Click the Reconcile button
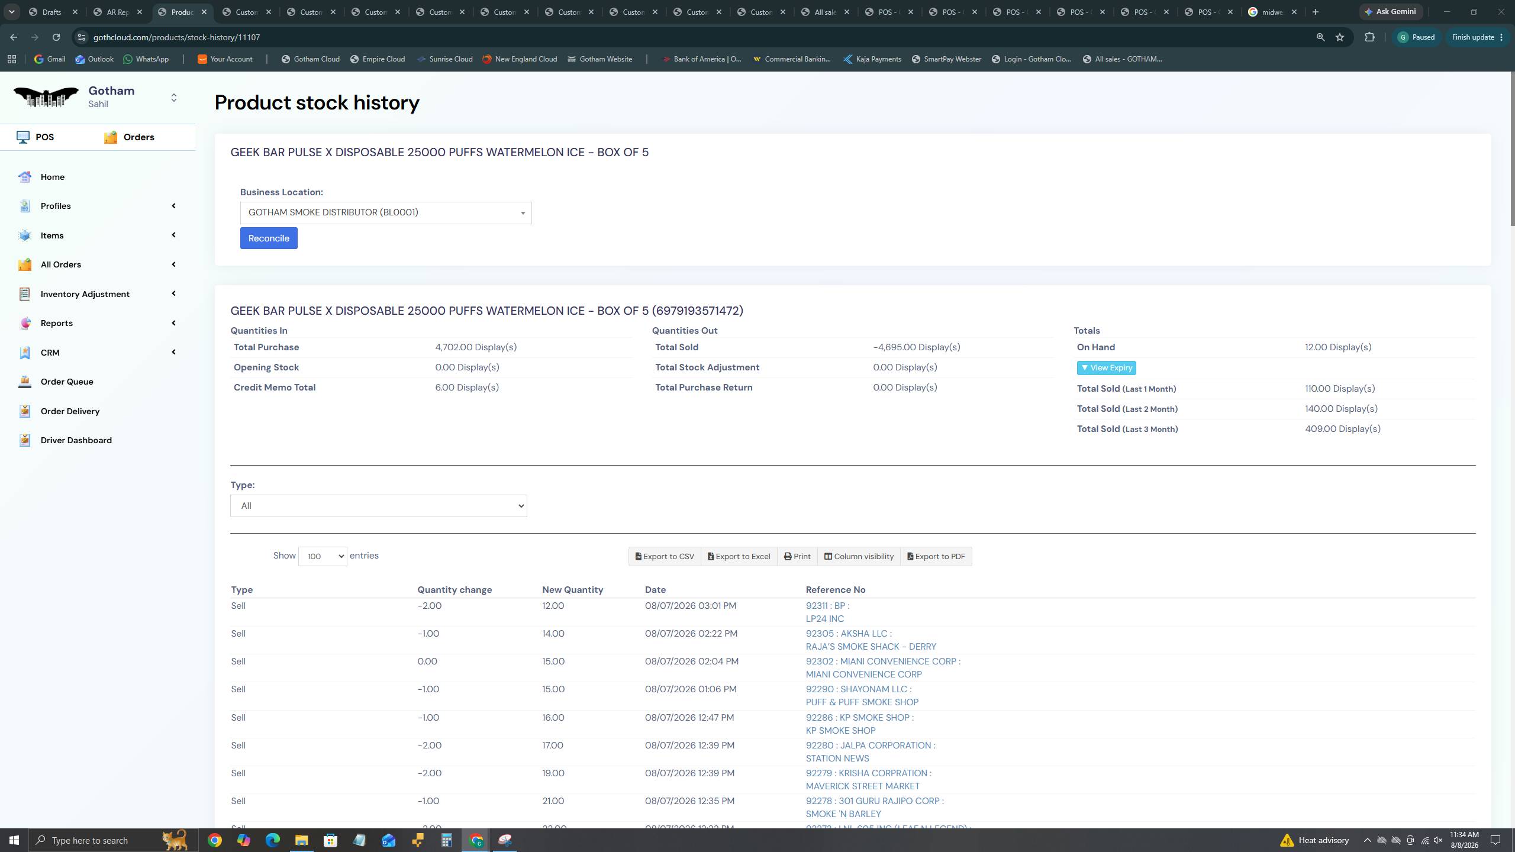Viewport: 1515px width, 852px height. point(269,238)
